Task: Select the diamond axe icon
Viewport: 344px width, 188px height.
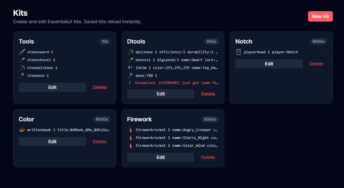Action: [130, 76]
